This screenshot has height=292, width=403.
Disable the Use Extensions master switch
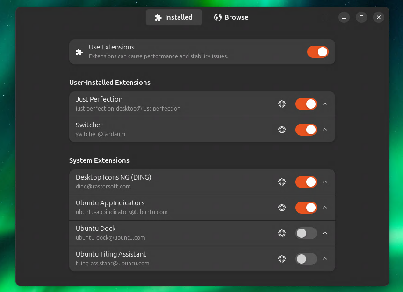click(x=317, y=52)
